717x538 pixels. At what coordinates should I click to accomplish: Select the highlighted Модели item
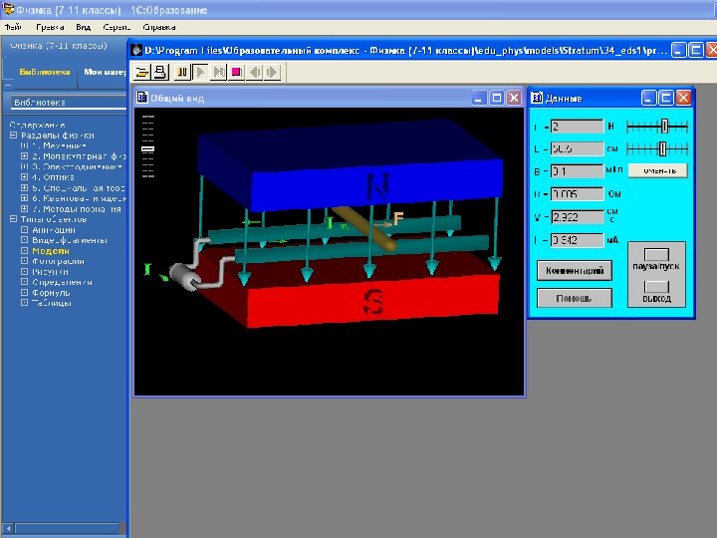[x=51, y=251]
